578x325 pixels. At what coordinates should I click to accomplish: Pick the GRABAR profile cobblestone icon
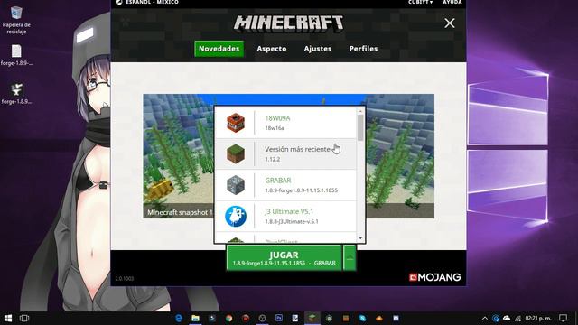pos(236,185)
